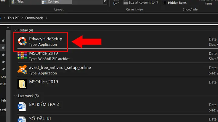Screen dimensions: 218x122
Task: Open the Sort by dropdown
Action: pyautogui.click(x=116, y=2)
